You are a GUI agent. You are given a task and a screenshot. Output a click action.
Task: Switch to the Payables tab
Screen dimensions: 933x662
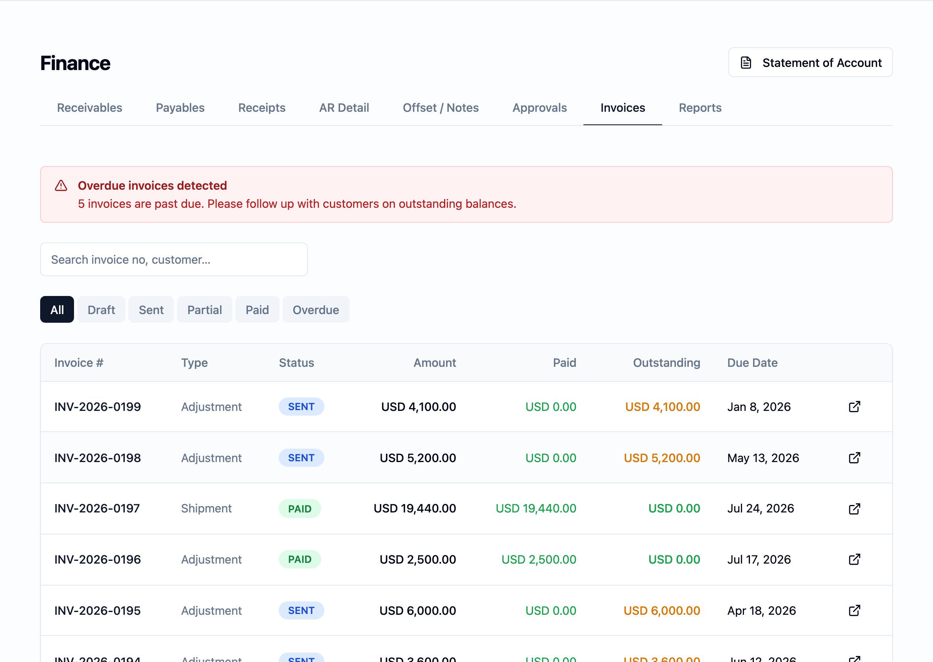point(180,107)
